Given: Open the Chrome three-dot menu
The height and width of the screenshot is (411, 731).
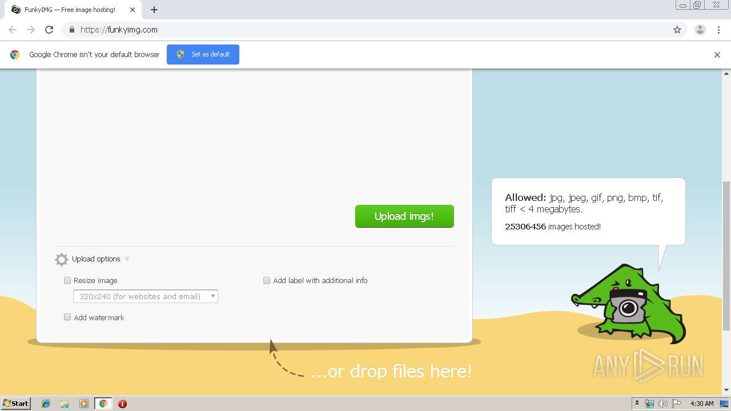Looking at the screenshot, I should pos(718,30).
